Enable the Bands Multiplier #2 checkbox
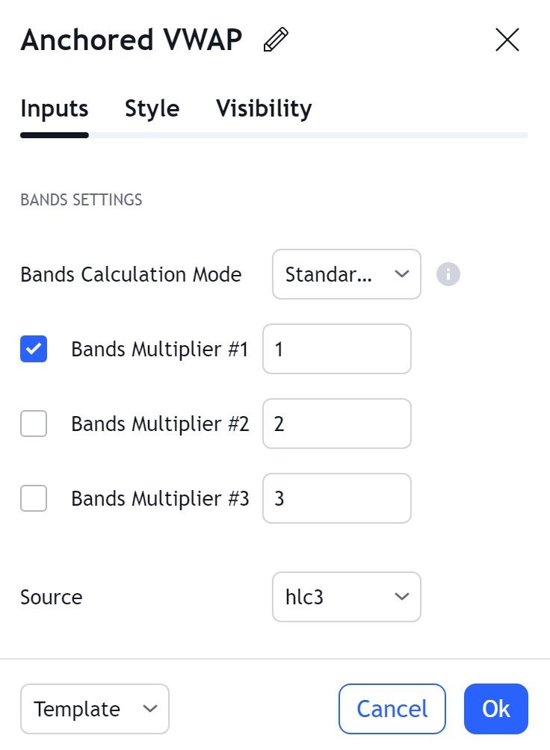 [34, 424]
